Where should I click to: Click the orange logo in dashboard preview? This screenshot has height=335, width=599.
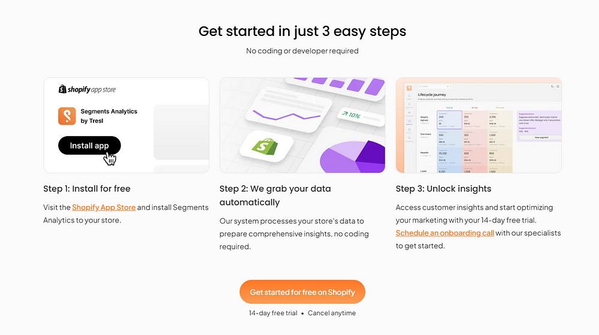click(409, 88)
